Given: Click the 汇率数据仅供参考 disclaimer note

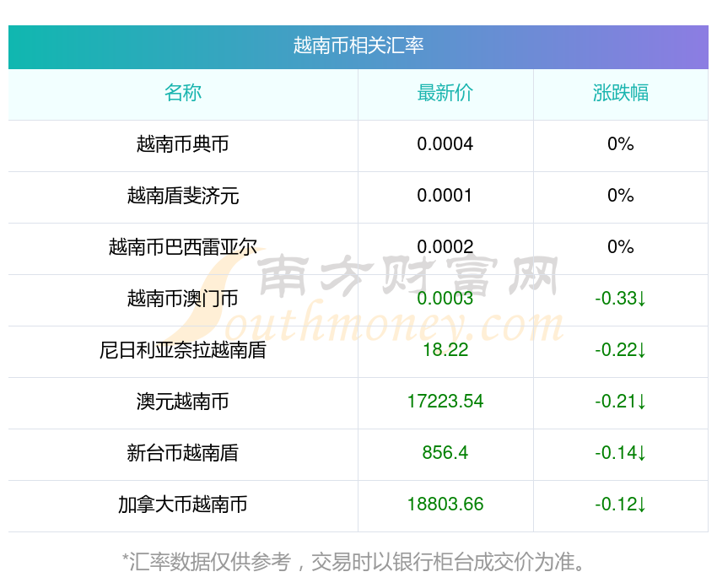Looking at the screenshot, I should click(354, 561).
